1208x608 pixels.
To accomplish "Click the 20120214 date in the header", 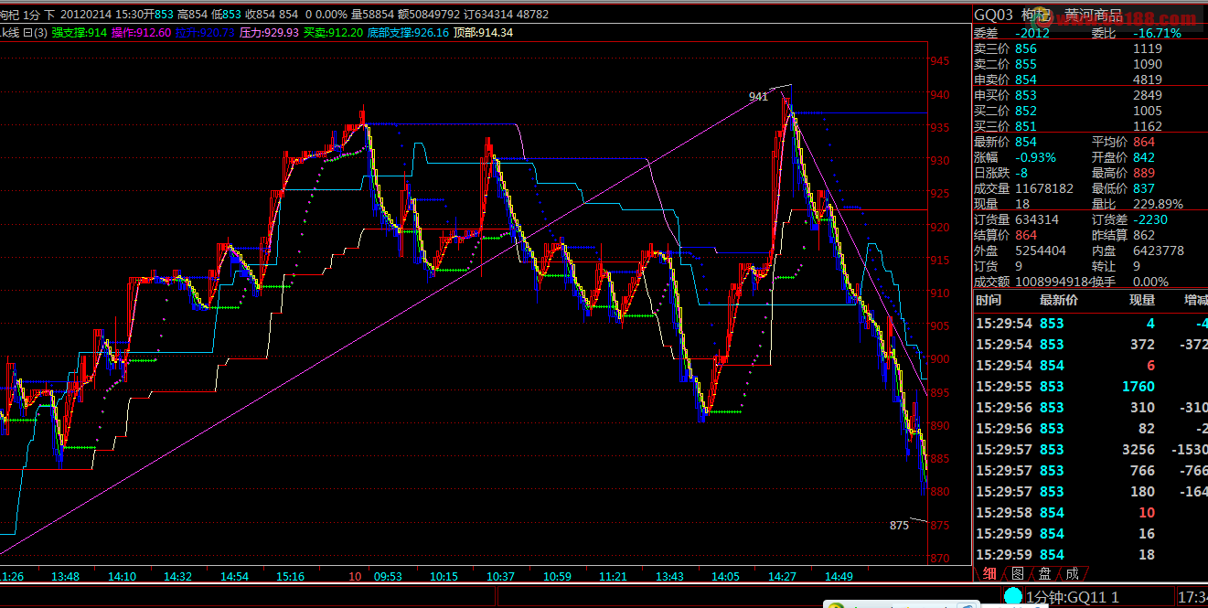I will (x=88, y=15).
